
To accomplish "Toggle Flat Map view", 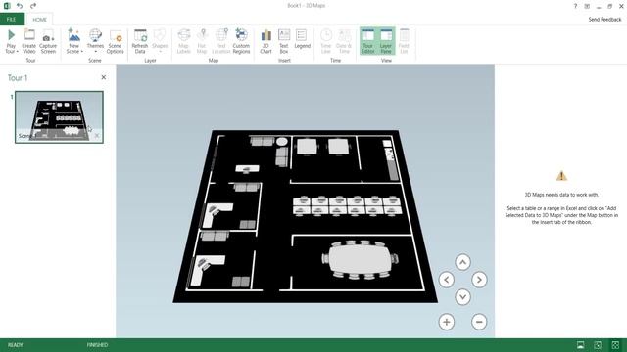I will (202, 41).
